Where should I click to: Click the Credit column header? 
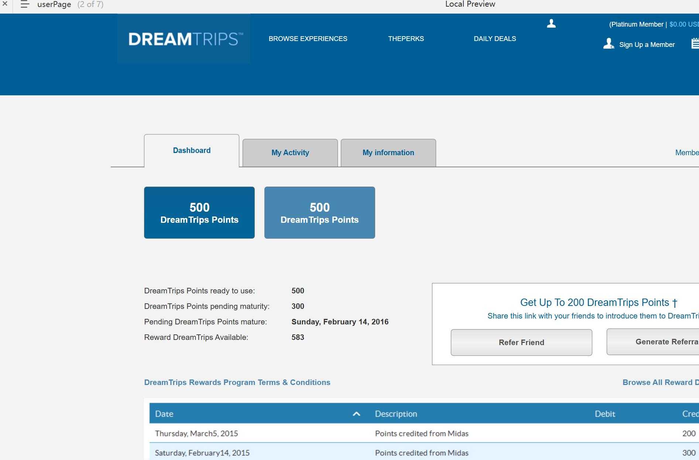coord(690,414)
